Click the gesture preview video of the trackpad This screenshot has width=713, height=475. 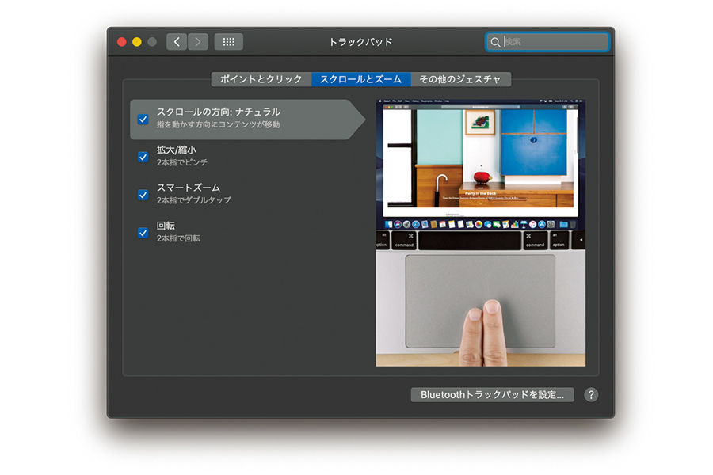click(480, 233)
